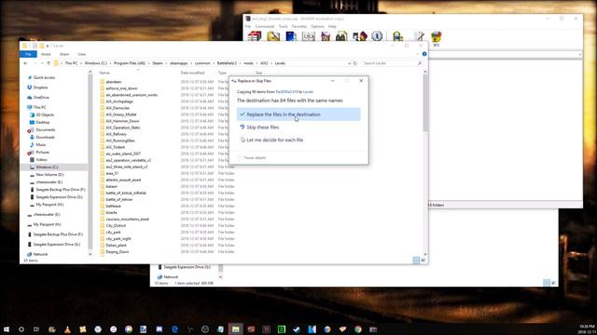This screenshot has width=597, height=335.
Task: Open WinRAR address bar dropdown arrow
Action: coord(579,54)
